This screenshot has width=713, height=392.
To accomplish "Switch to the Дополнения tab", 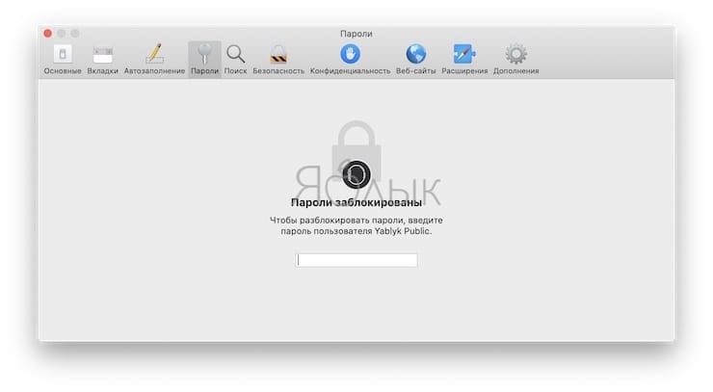I will [x=516, y=59].
